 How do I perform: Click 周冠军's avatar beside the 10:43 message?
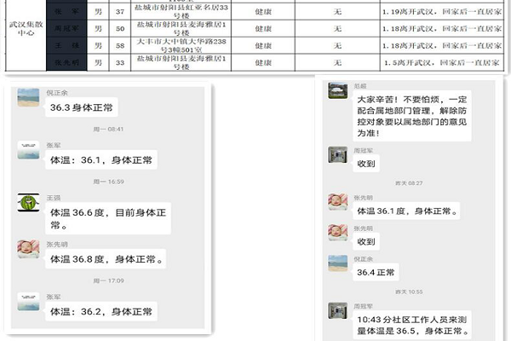337,310
